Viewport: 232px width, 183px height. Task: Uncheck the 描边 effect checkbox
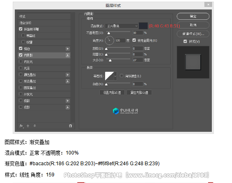[x=21, y=48]
